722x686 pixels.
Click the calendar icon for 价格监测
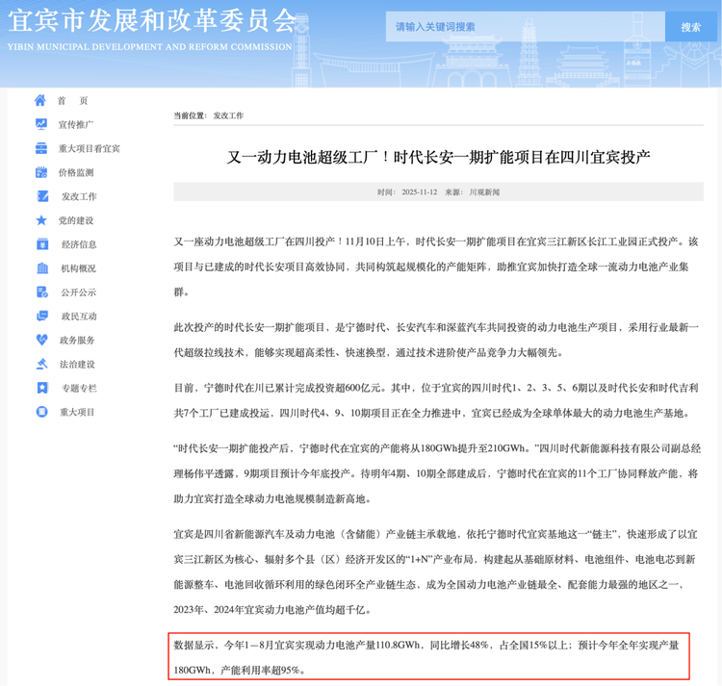pos(41,172)
